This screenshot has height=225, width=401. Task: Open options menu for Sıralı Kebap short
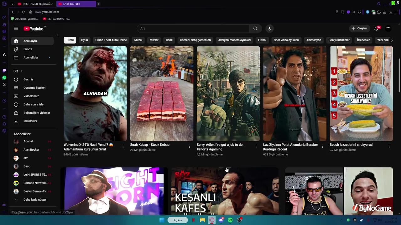pos(189,146)
